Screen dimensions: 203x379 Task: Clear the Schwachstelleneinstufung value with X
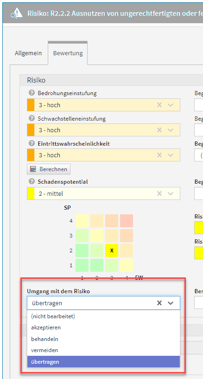coord(159,130)
